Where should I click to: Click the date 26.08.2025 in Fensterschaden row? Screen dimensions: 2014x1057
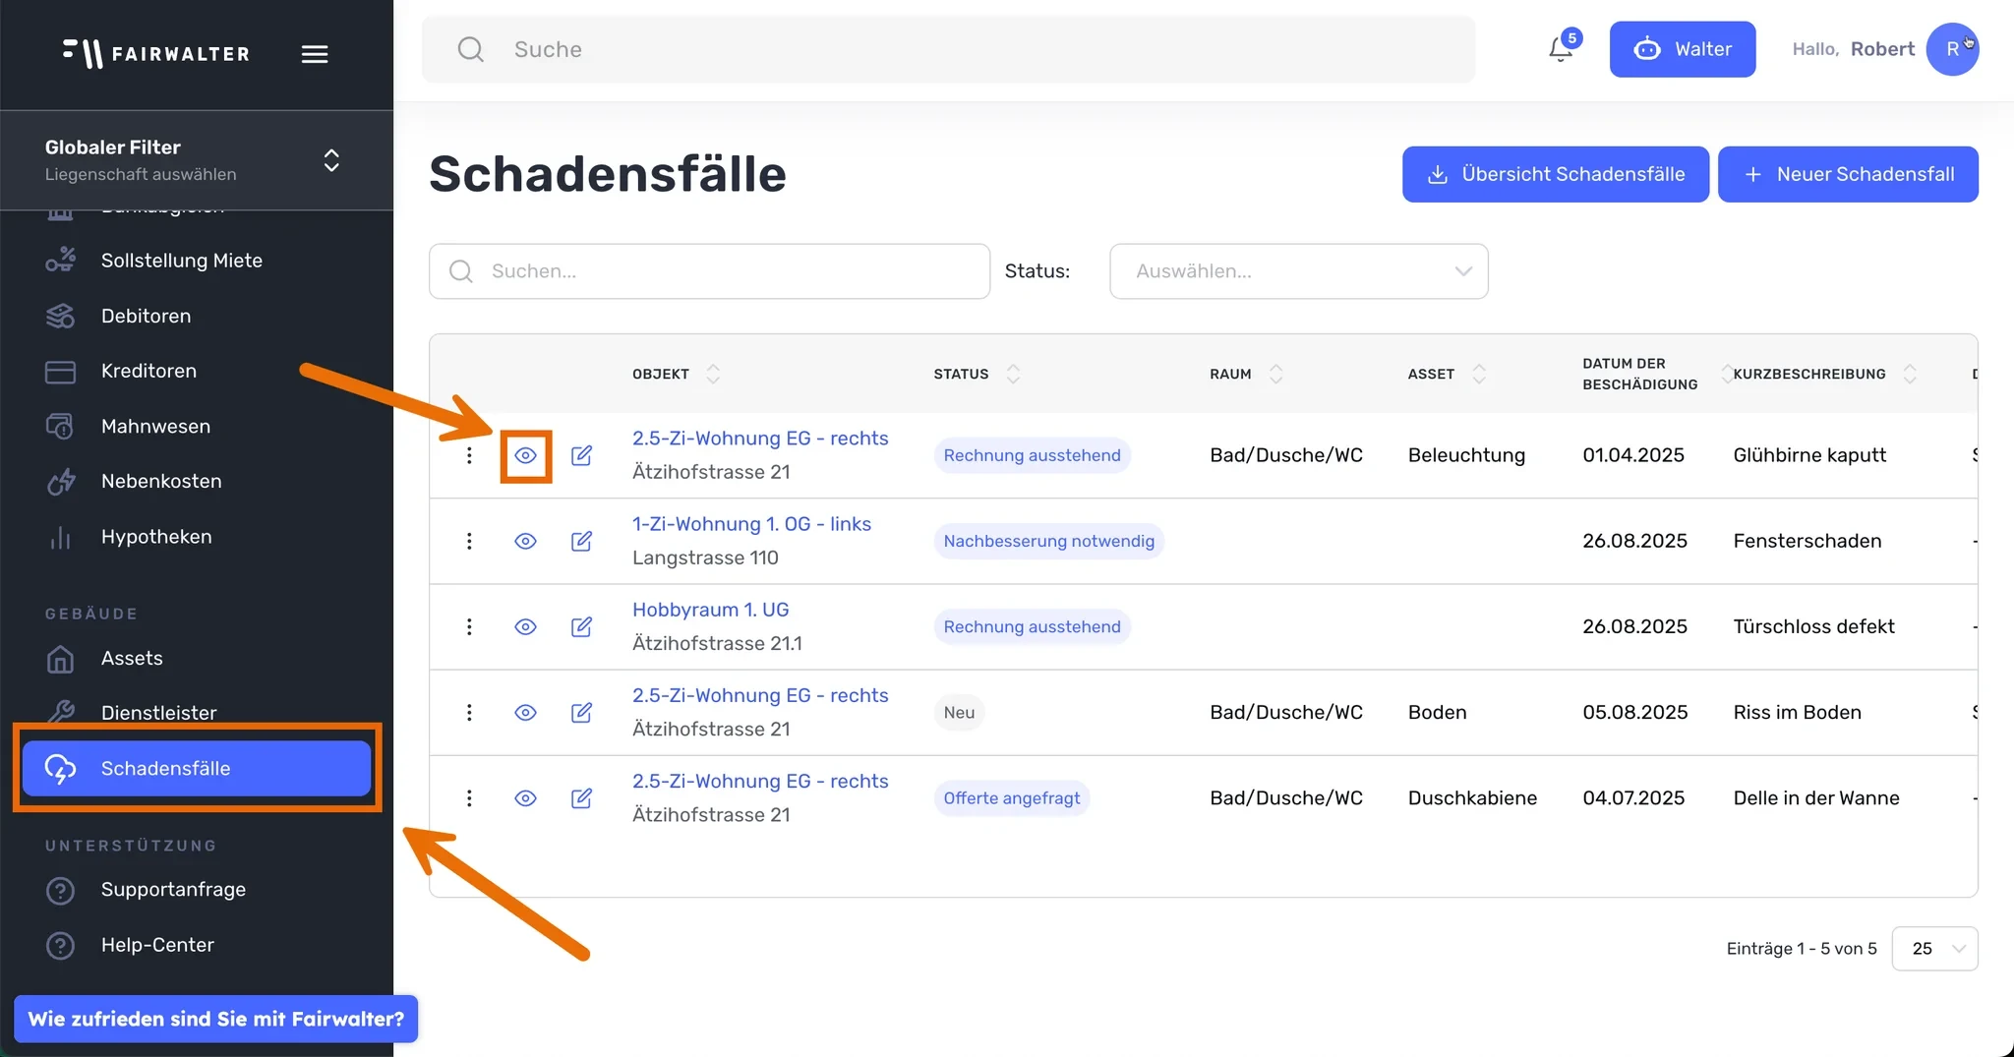click(x=1634, y=541)
